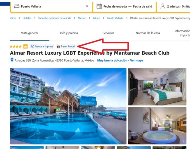Click the yellow thumbs-up preferred badge

[x=25, y=46]
